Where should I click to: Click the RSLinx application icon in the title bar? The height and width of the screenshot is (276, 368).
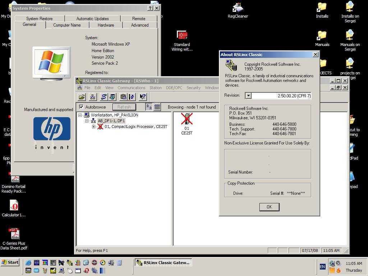coord(79,81)
